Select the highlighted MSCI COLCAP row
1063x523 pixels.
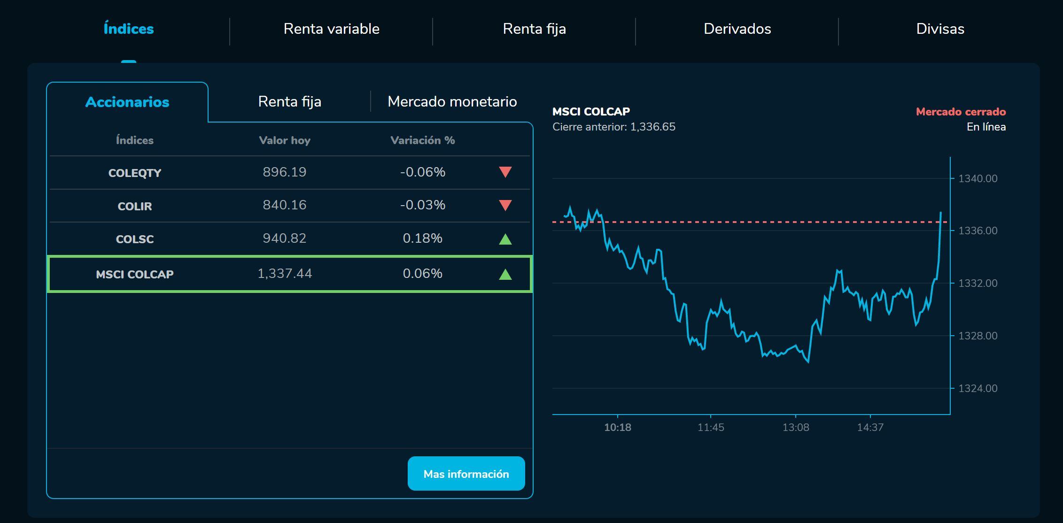(289, 273)
